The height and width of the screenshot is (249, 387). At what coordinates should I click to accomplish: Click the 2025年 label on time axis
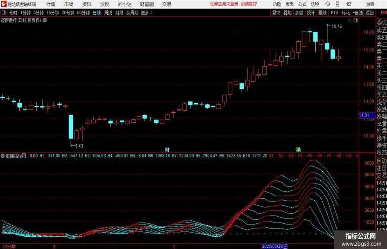(x=9, y=247)
